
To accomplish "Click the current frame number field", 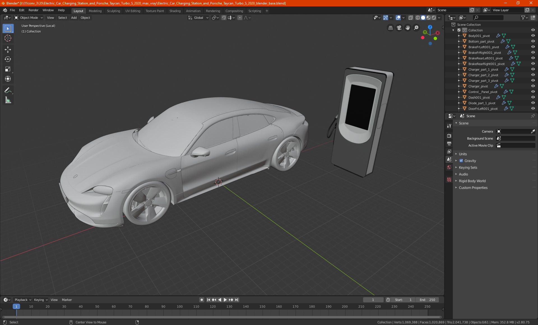I will pyautogui.click(x=373, y=300).
